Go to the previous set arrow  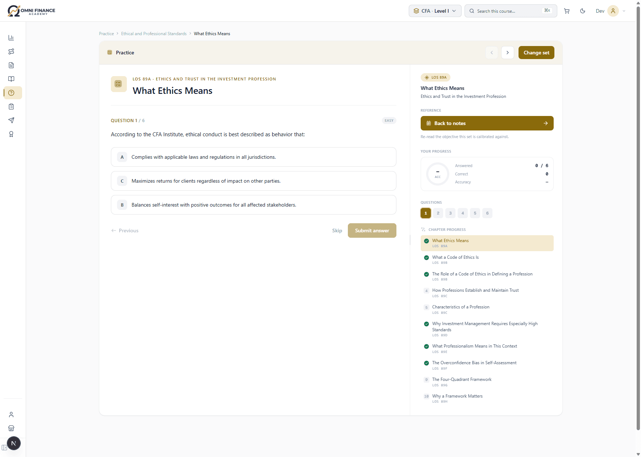coord(492,53)
